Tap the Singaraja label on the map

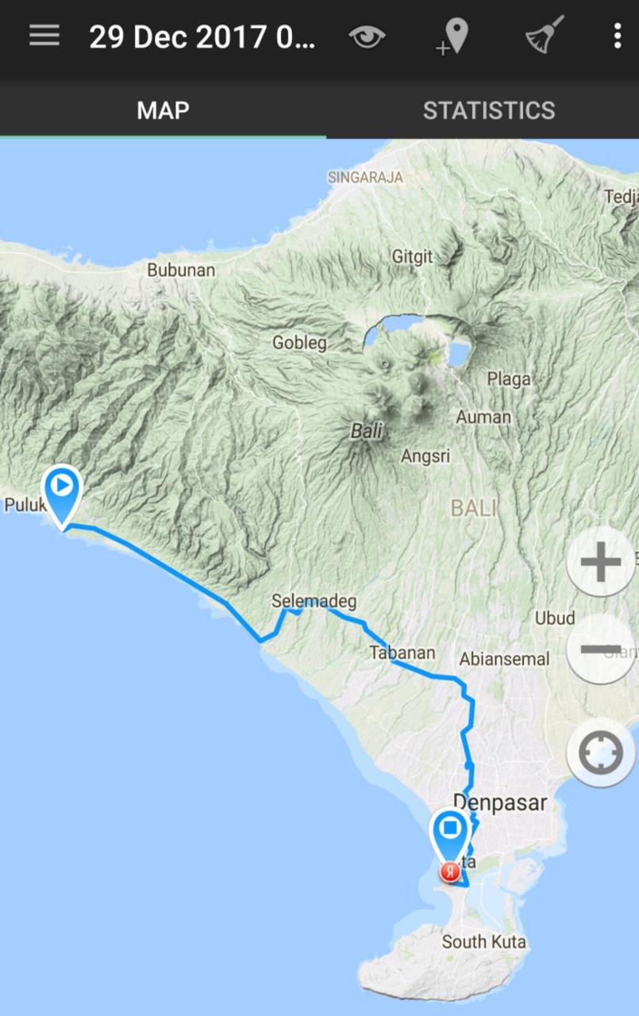(365, 177)
